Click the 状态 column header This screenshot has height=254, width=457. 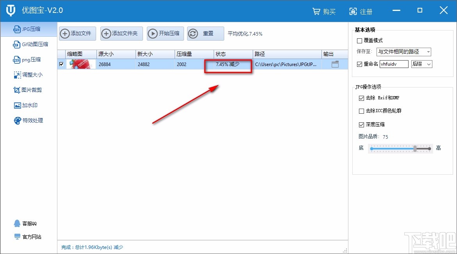233,54
